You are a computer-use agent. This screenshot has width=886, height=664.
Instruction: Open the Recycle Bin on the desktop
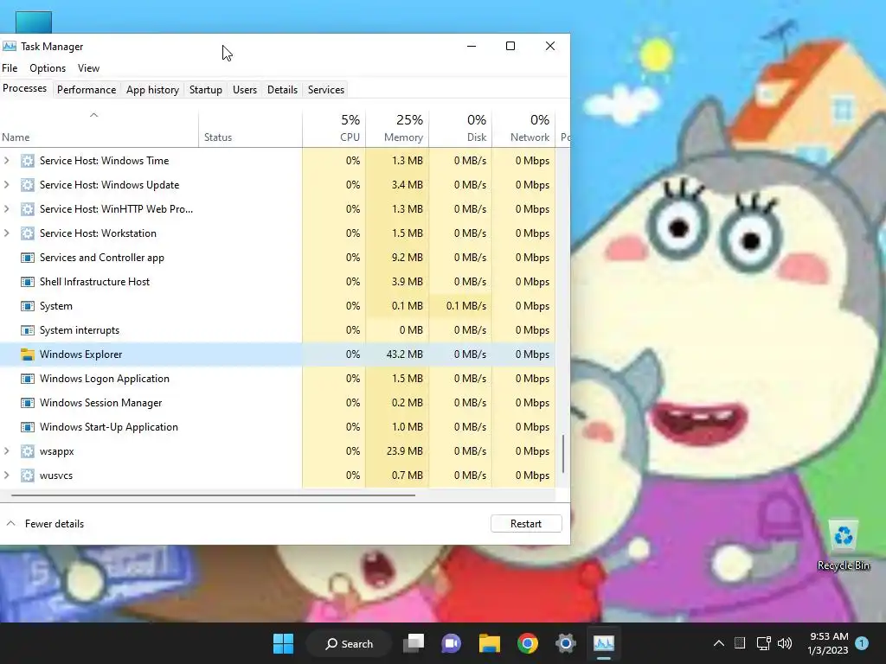click(x=843, y=545)
